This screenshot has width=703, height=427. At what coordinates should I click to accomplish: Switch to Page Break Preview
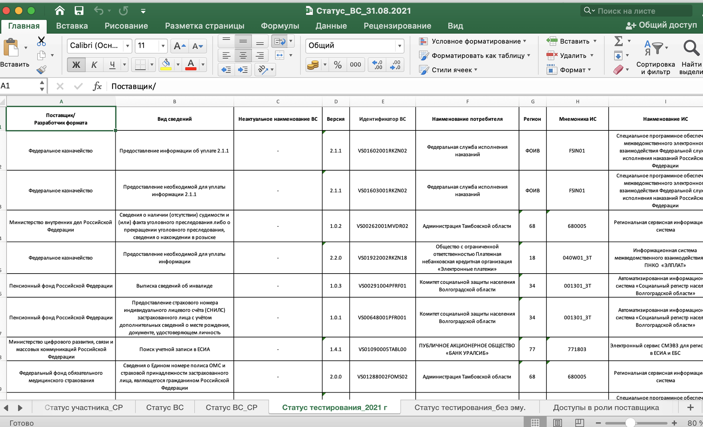coord(579,423)
